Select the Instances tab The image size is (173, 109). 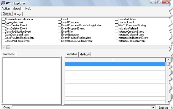coord(9,54)
